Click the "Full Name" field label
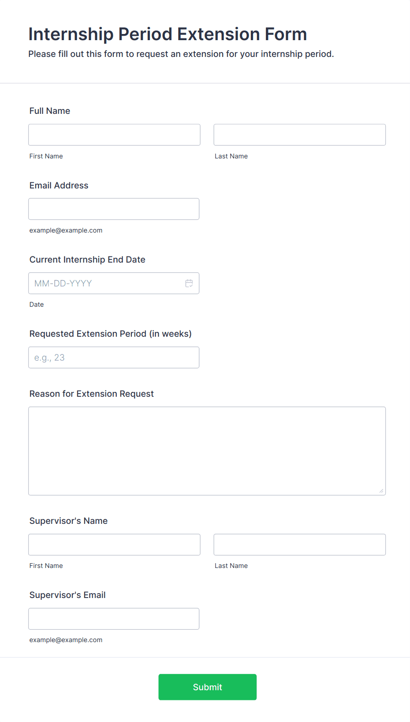Image resolution: width=410 pixels, height=722 pixels. pos(50,111)
